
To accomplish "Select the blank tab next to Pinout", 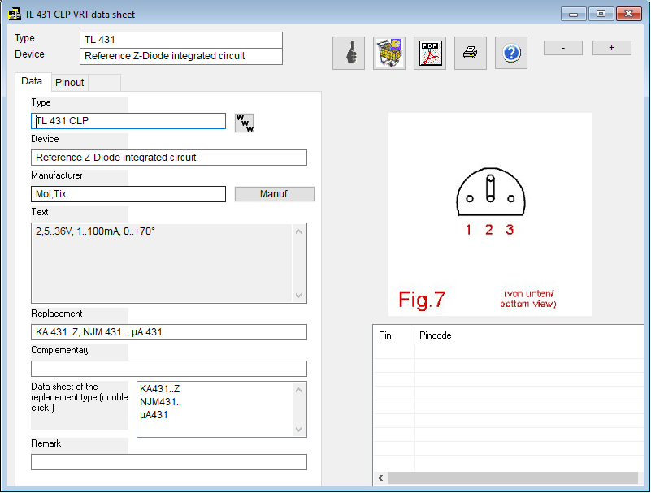I will point(105,83).
